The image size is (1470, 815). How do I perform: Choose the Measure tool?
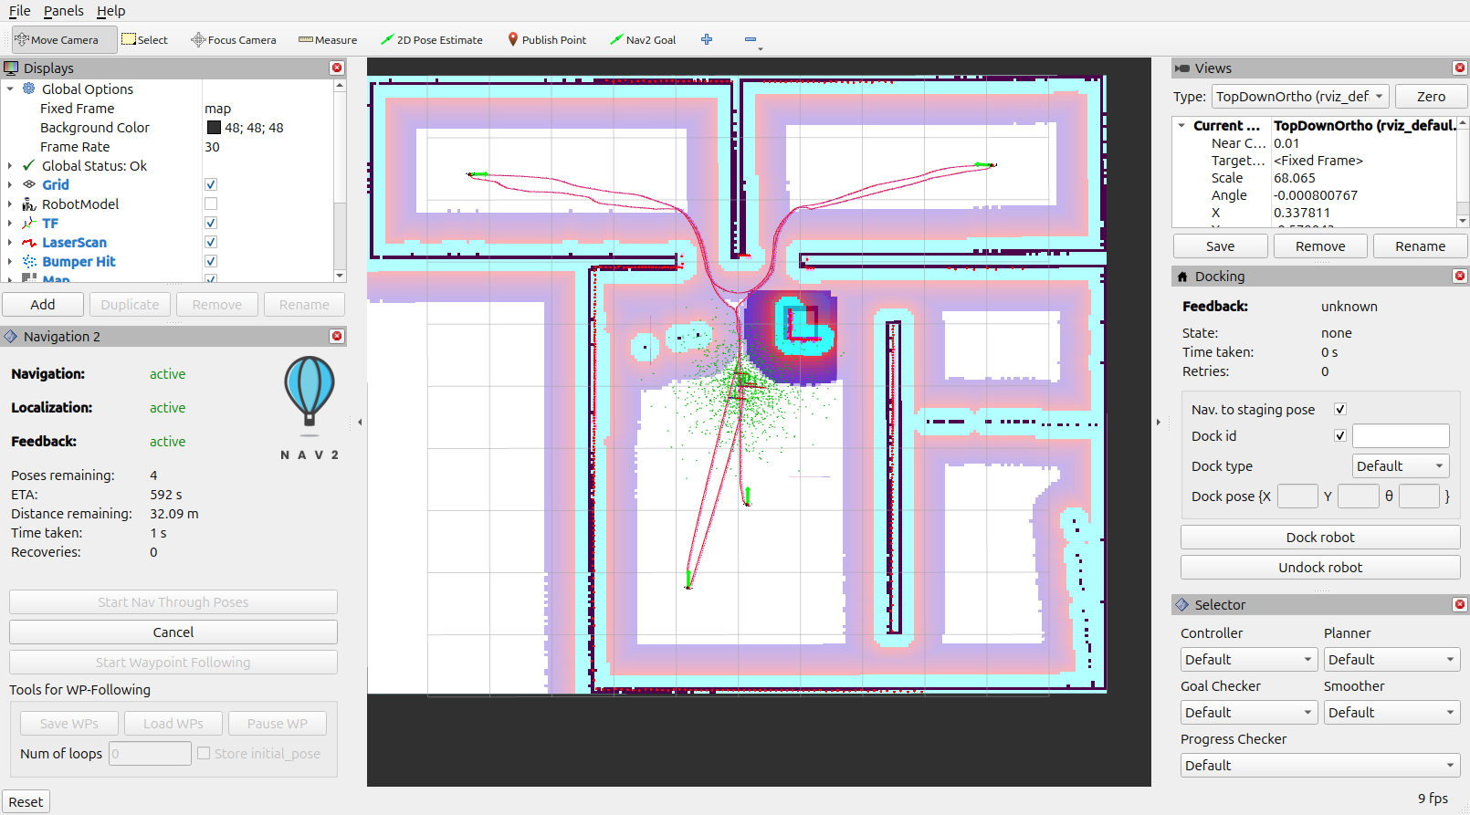coord(328,40)
